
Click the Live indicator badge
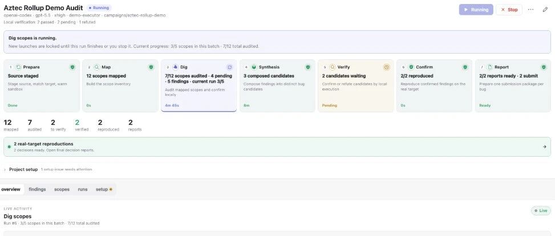pos(541,210)
